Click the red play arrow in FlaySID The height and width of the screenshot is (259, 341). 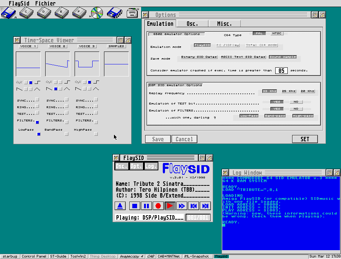(170, 206)
